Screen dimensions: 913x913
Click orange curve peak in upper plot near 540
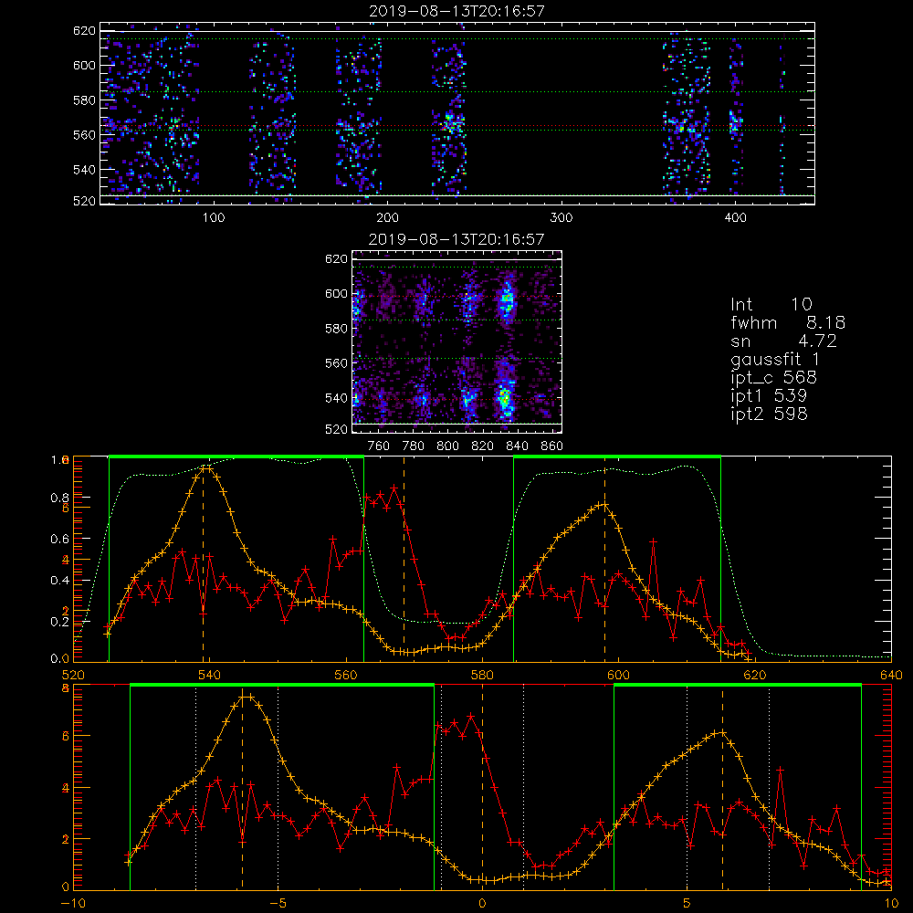coord(206,467)
